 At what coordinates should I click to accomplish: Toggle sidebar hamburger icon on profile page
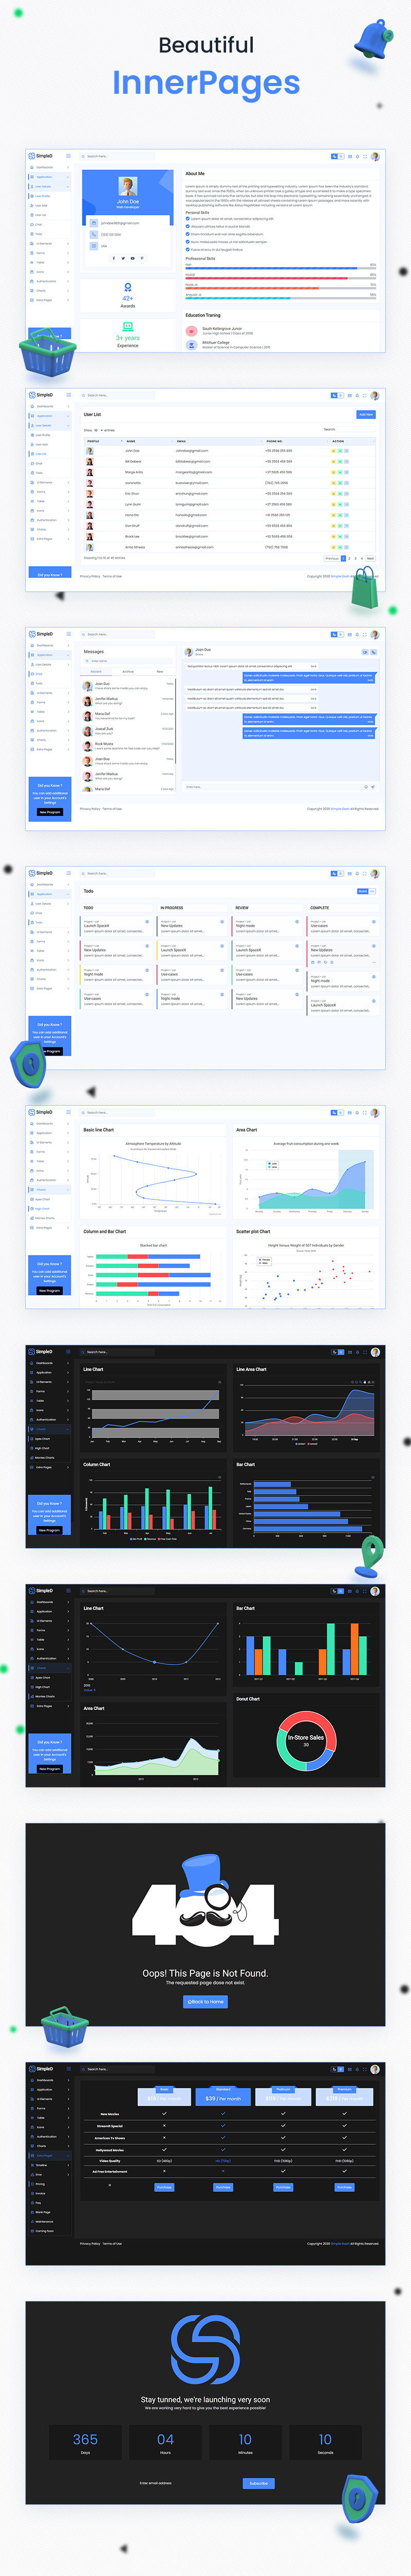[x=69, y=156]
